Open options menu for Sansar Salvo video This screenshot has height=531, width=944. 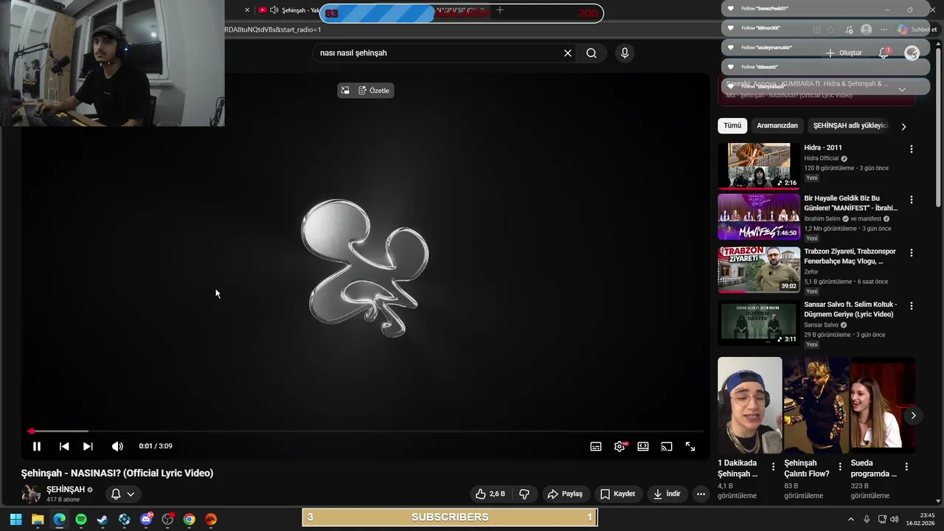click(x=911, y=306)
